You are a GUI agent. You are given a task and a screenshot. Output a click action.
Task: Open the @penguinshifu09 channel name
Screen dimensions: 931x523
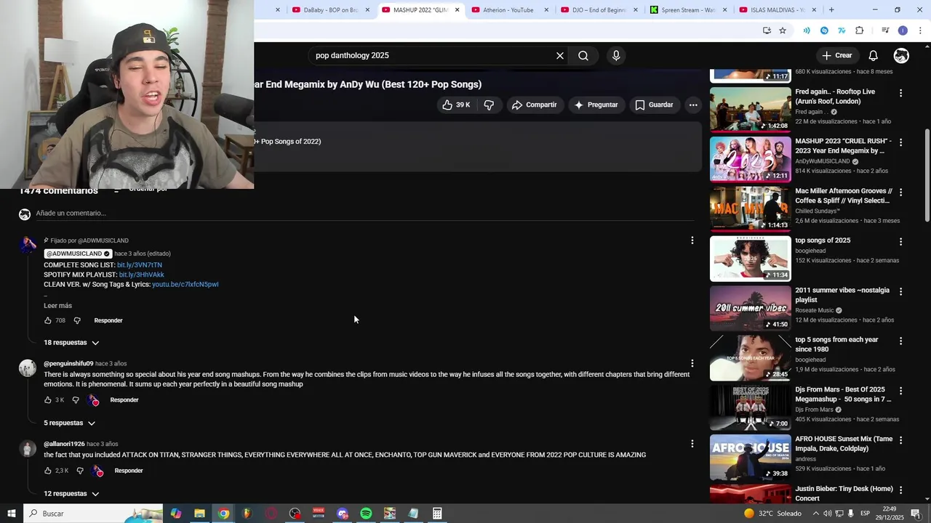pyautogui.click(x=68, y=363)
